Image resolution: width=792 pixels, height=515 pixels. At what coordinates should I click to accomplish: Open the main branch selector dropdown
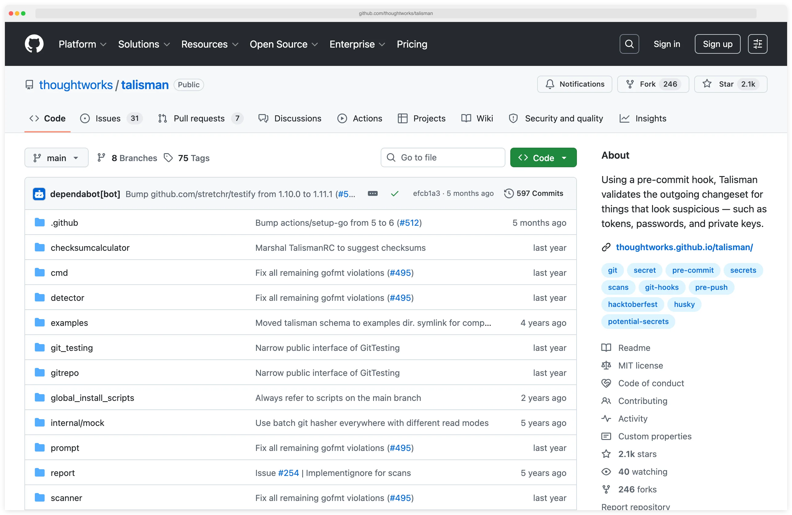click(x=56, y=157)
